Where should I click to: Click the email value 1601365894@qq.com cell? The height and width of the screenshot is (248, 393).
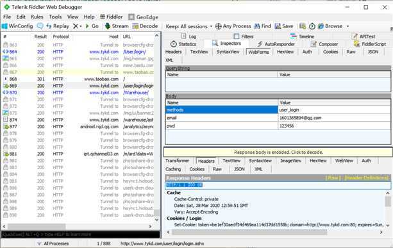[x=335, y=118]
